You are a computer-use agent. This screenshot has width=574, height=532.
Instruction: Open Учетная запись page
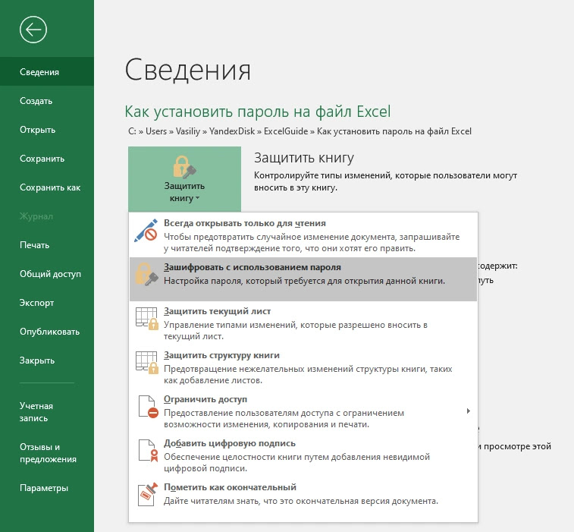47,412
